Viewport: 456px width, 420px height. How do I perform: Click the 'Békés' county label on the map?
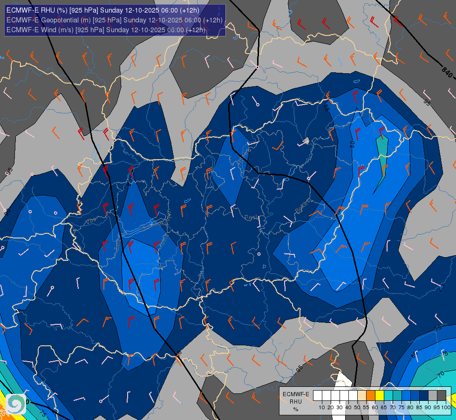click(302, 207)
